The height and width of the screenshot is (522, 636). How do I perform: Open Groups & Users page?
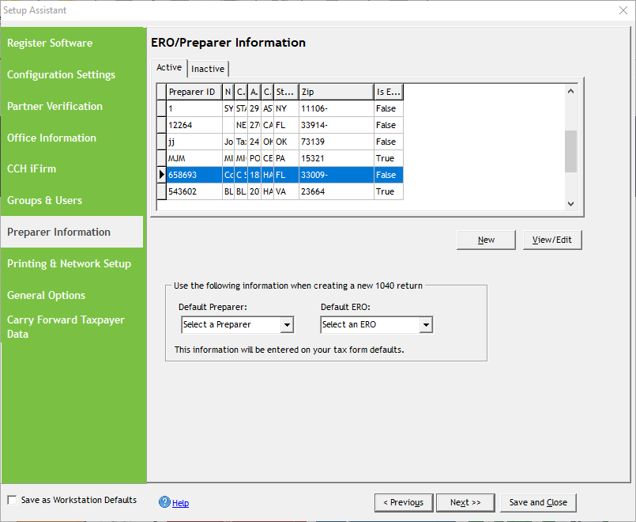click(x=44, y=200)
